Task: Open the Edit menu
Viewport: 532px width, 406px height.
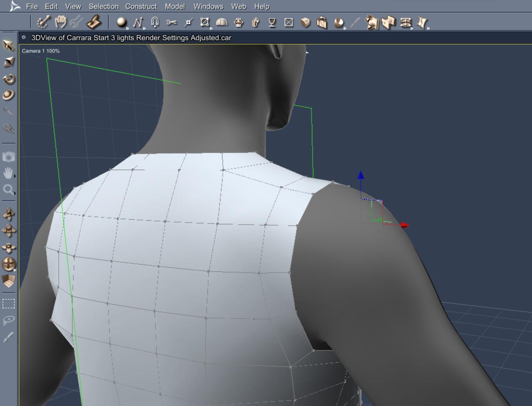Action: point(51,6)
